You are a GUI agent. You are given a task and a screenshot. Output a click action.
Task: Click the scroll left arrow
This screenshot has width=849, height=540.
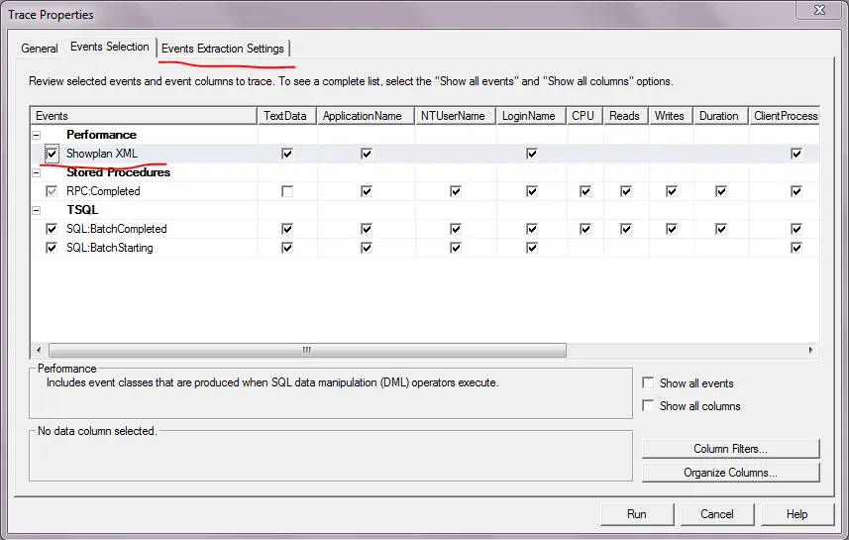[39, 351]
